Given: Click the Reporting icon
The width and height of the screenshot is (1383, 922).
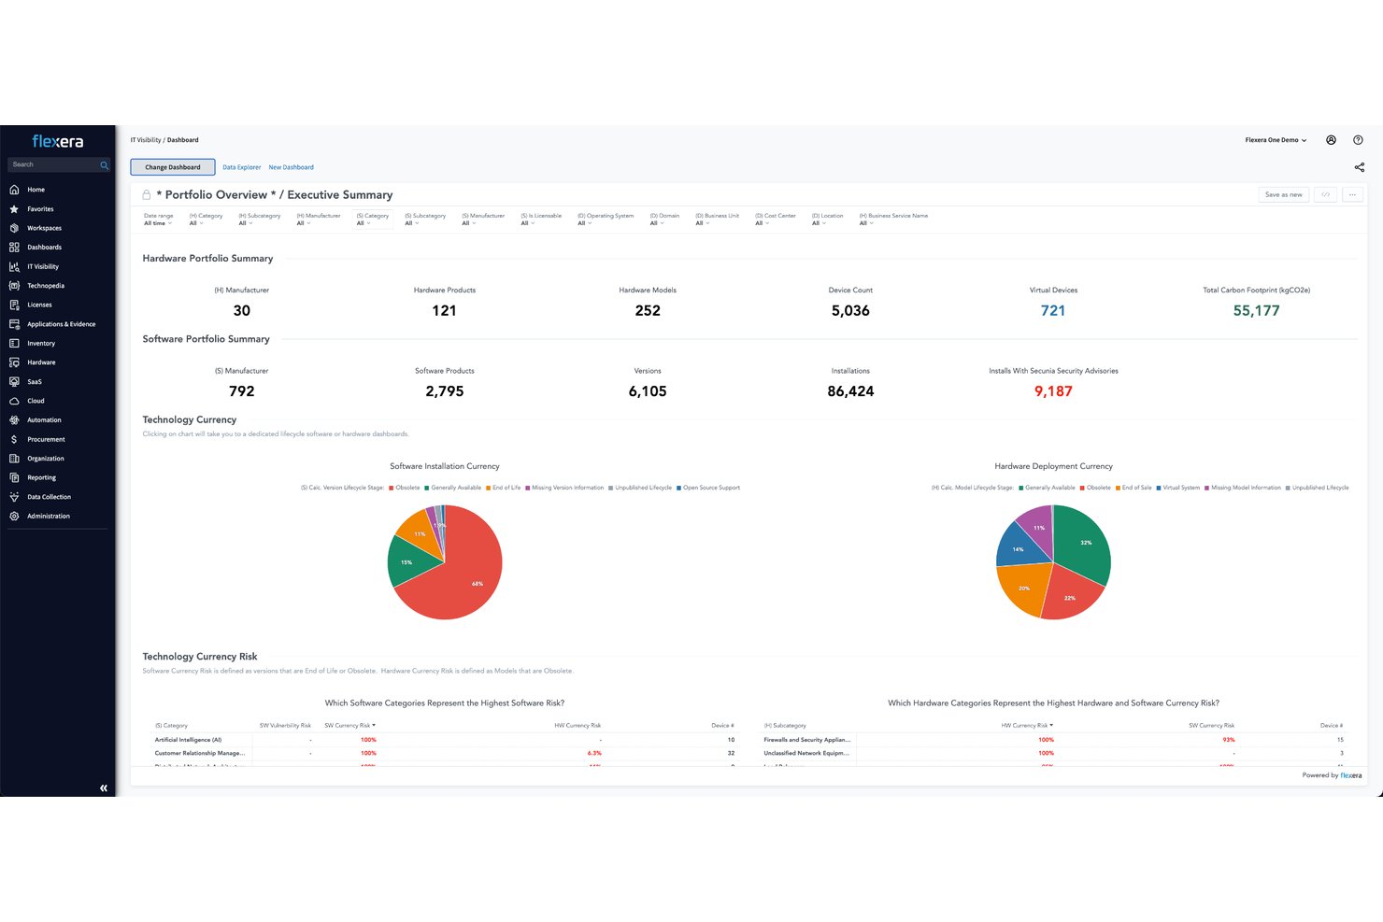Looking at the screenshot, I should [14, 477].
